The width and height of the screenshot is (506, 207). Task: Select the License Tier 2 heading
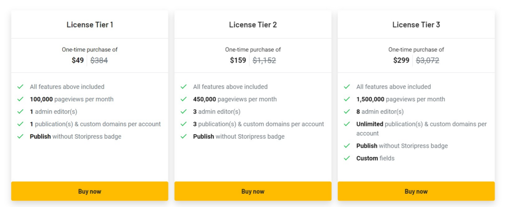coord(253,25)
